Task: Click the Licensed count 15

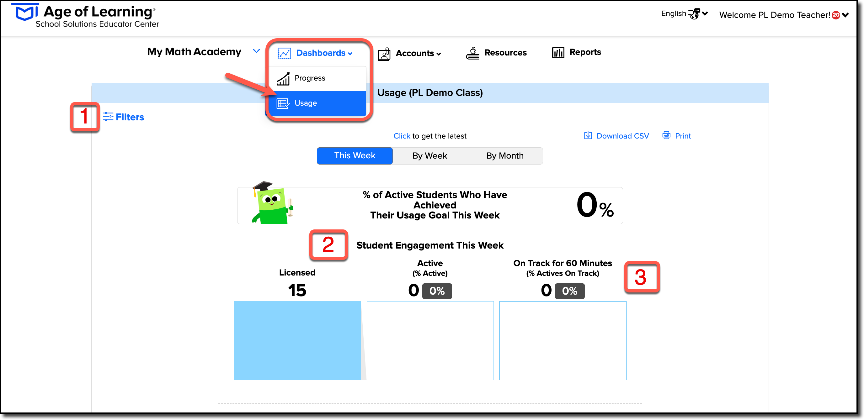Action: 297,290
